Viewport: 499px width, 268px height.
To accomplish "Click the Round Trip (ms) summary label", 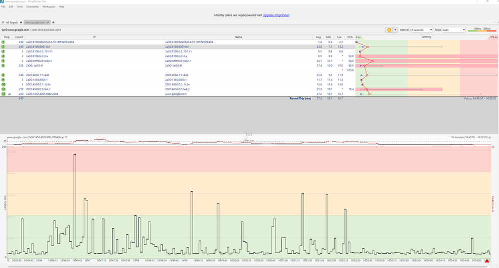I will 300,98.
